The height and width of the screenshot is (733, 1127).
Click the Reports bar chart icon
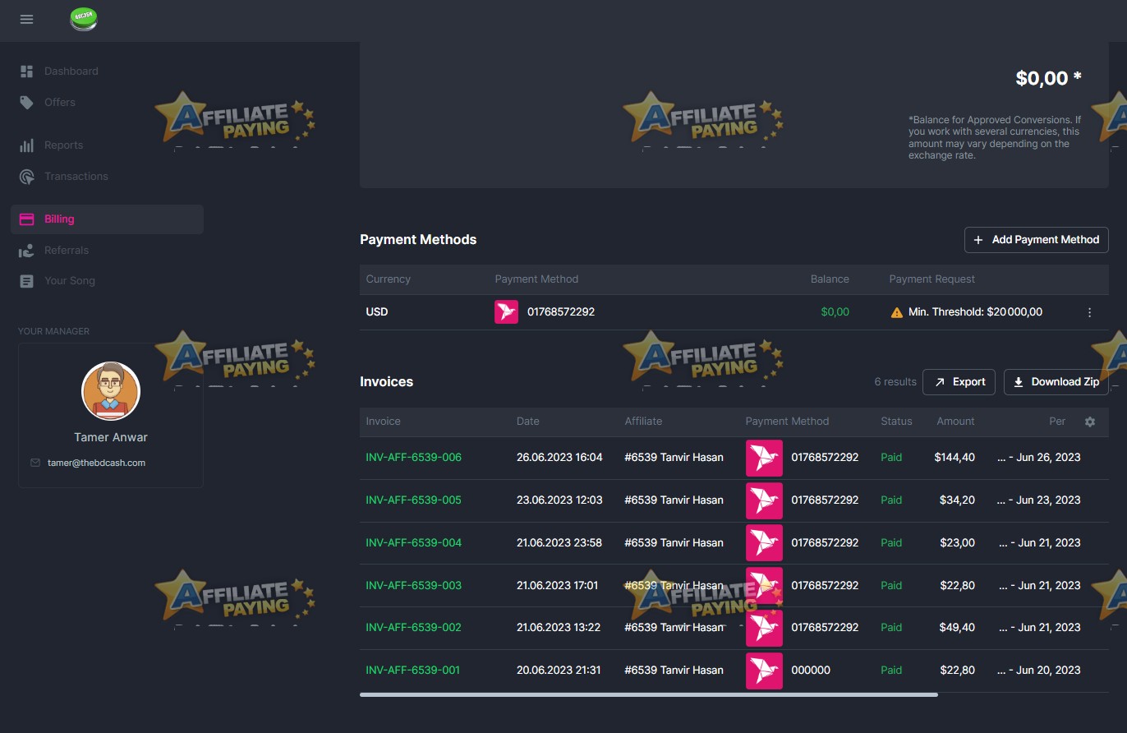(x=26, y=145)
